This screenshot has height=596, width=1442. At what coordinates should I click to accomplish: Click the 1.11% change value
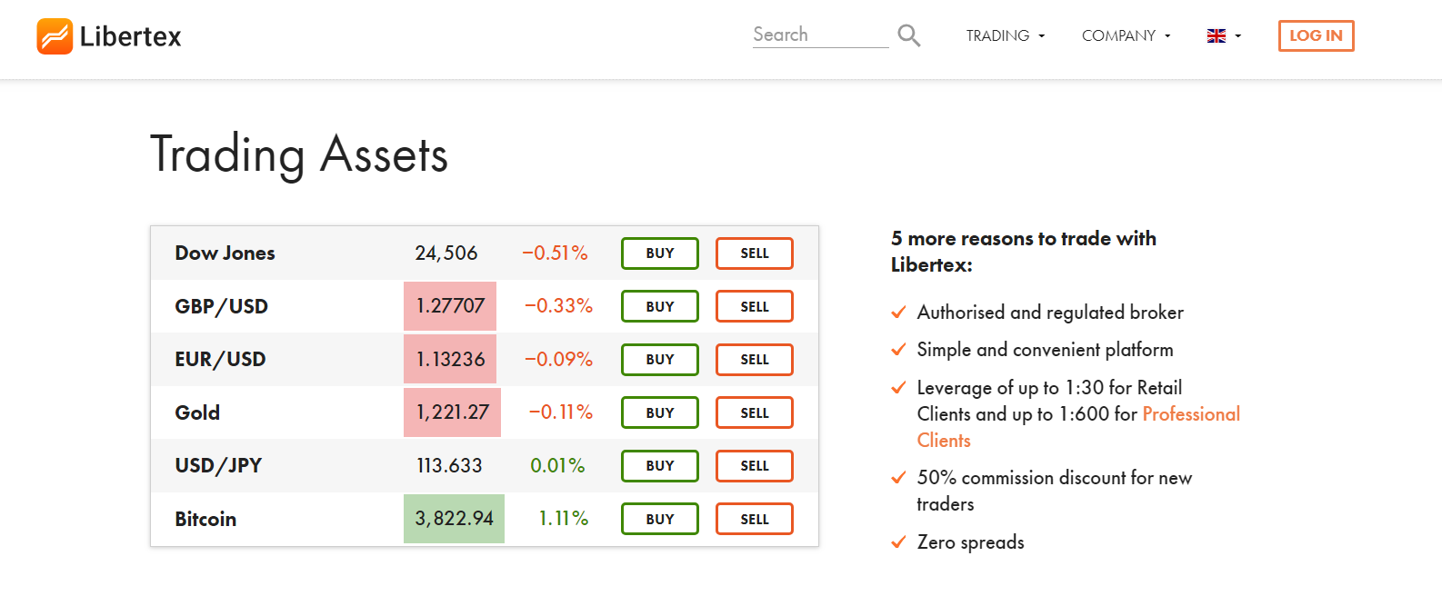point(563,519)
